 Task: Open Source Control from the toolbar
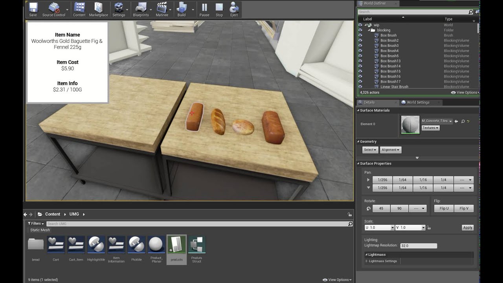53,9
